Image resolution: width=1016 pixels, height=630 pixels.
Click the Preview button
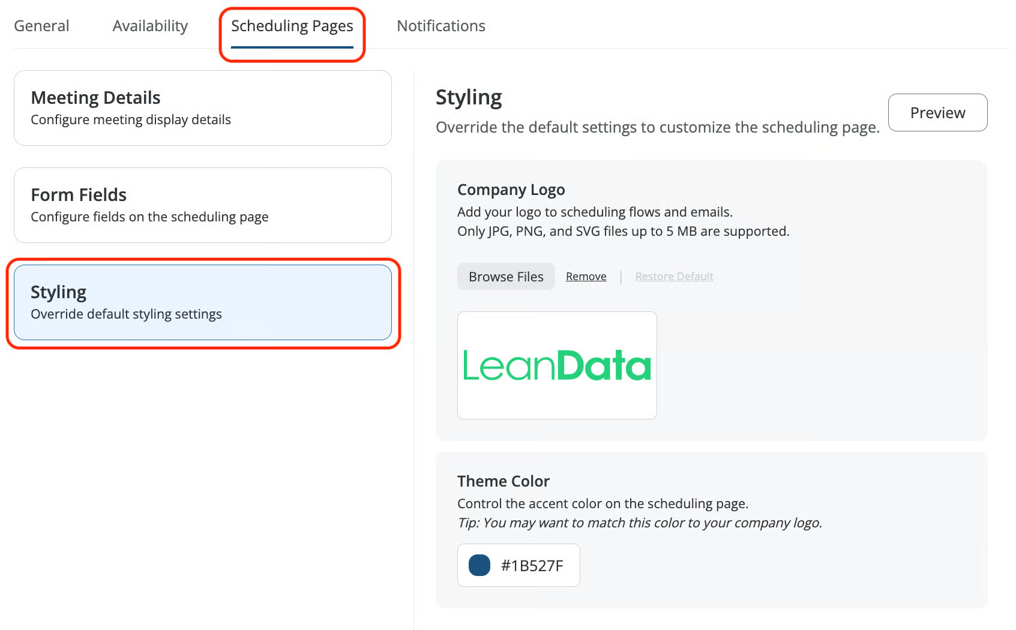coord(937,112)
